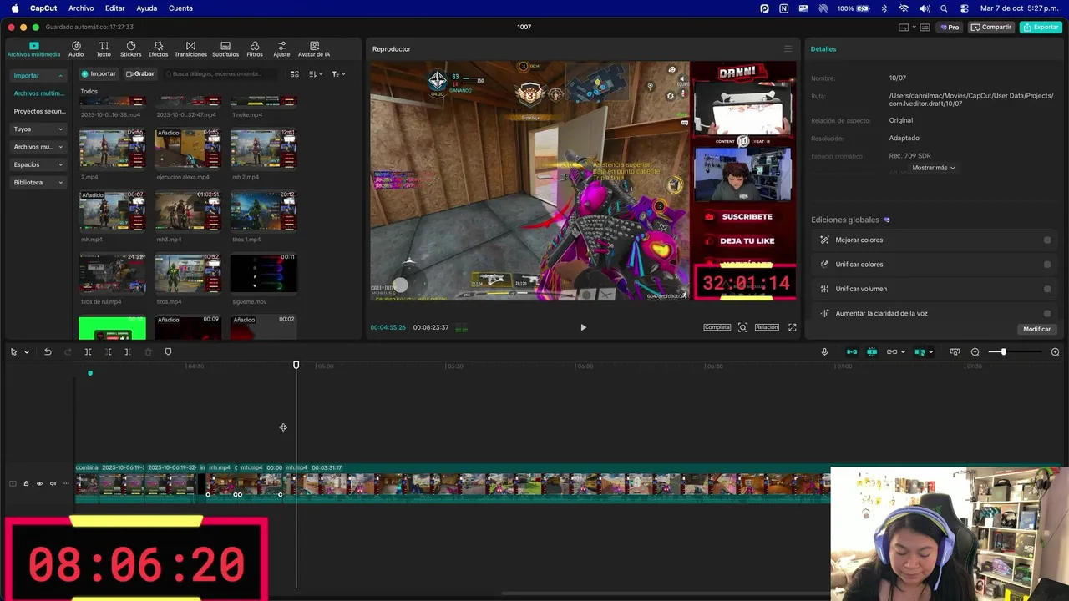The width and height of the screenshot is (1069, 601).
Task: Open the Filtros panel
Action: [x=255, y=49]
